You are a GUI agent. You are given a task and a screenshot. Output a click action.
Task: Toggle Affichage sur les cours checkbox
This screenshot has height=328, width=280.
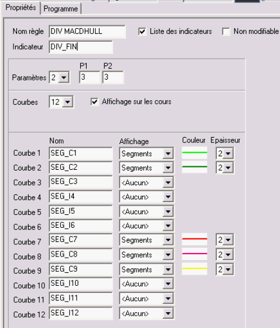tap(94, 102)
